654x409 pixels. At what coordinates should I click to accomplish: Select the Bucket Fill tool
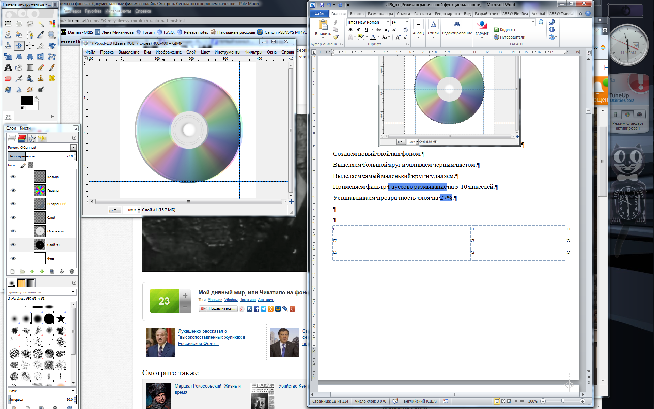19,67
